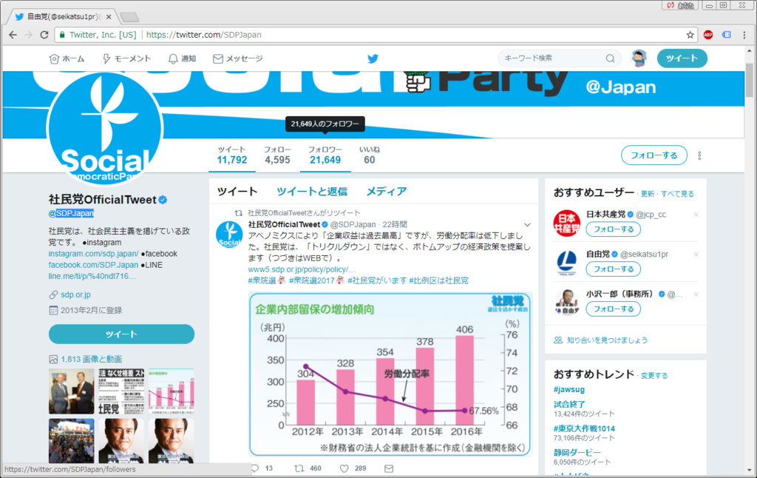Follow 自由党 with フォローする
757x478 pixels.
[613, 269]
